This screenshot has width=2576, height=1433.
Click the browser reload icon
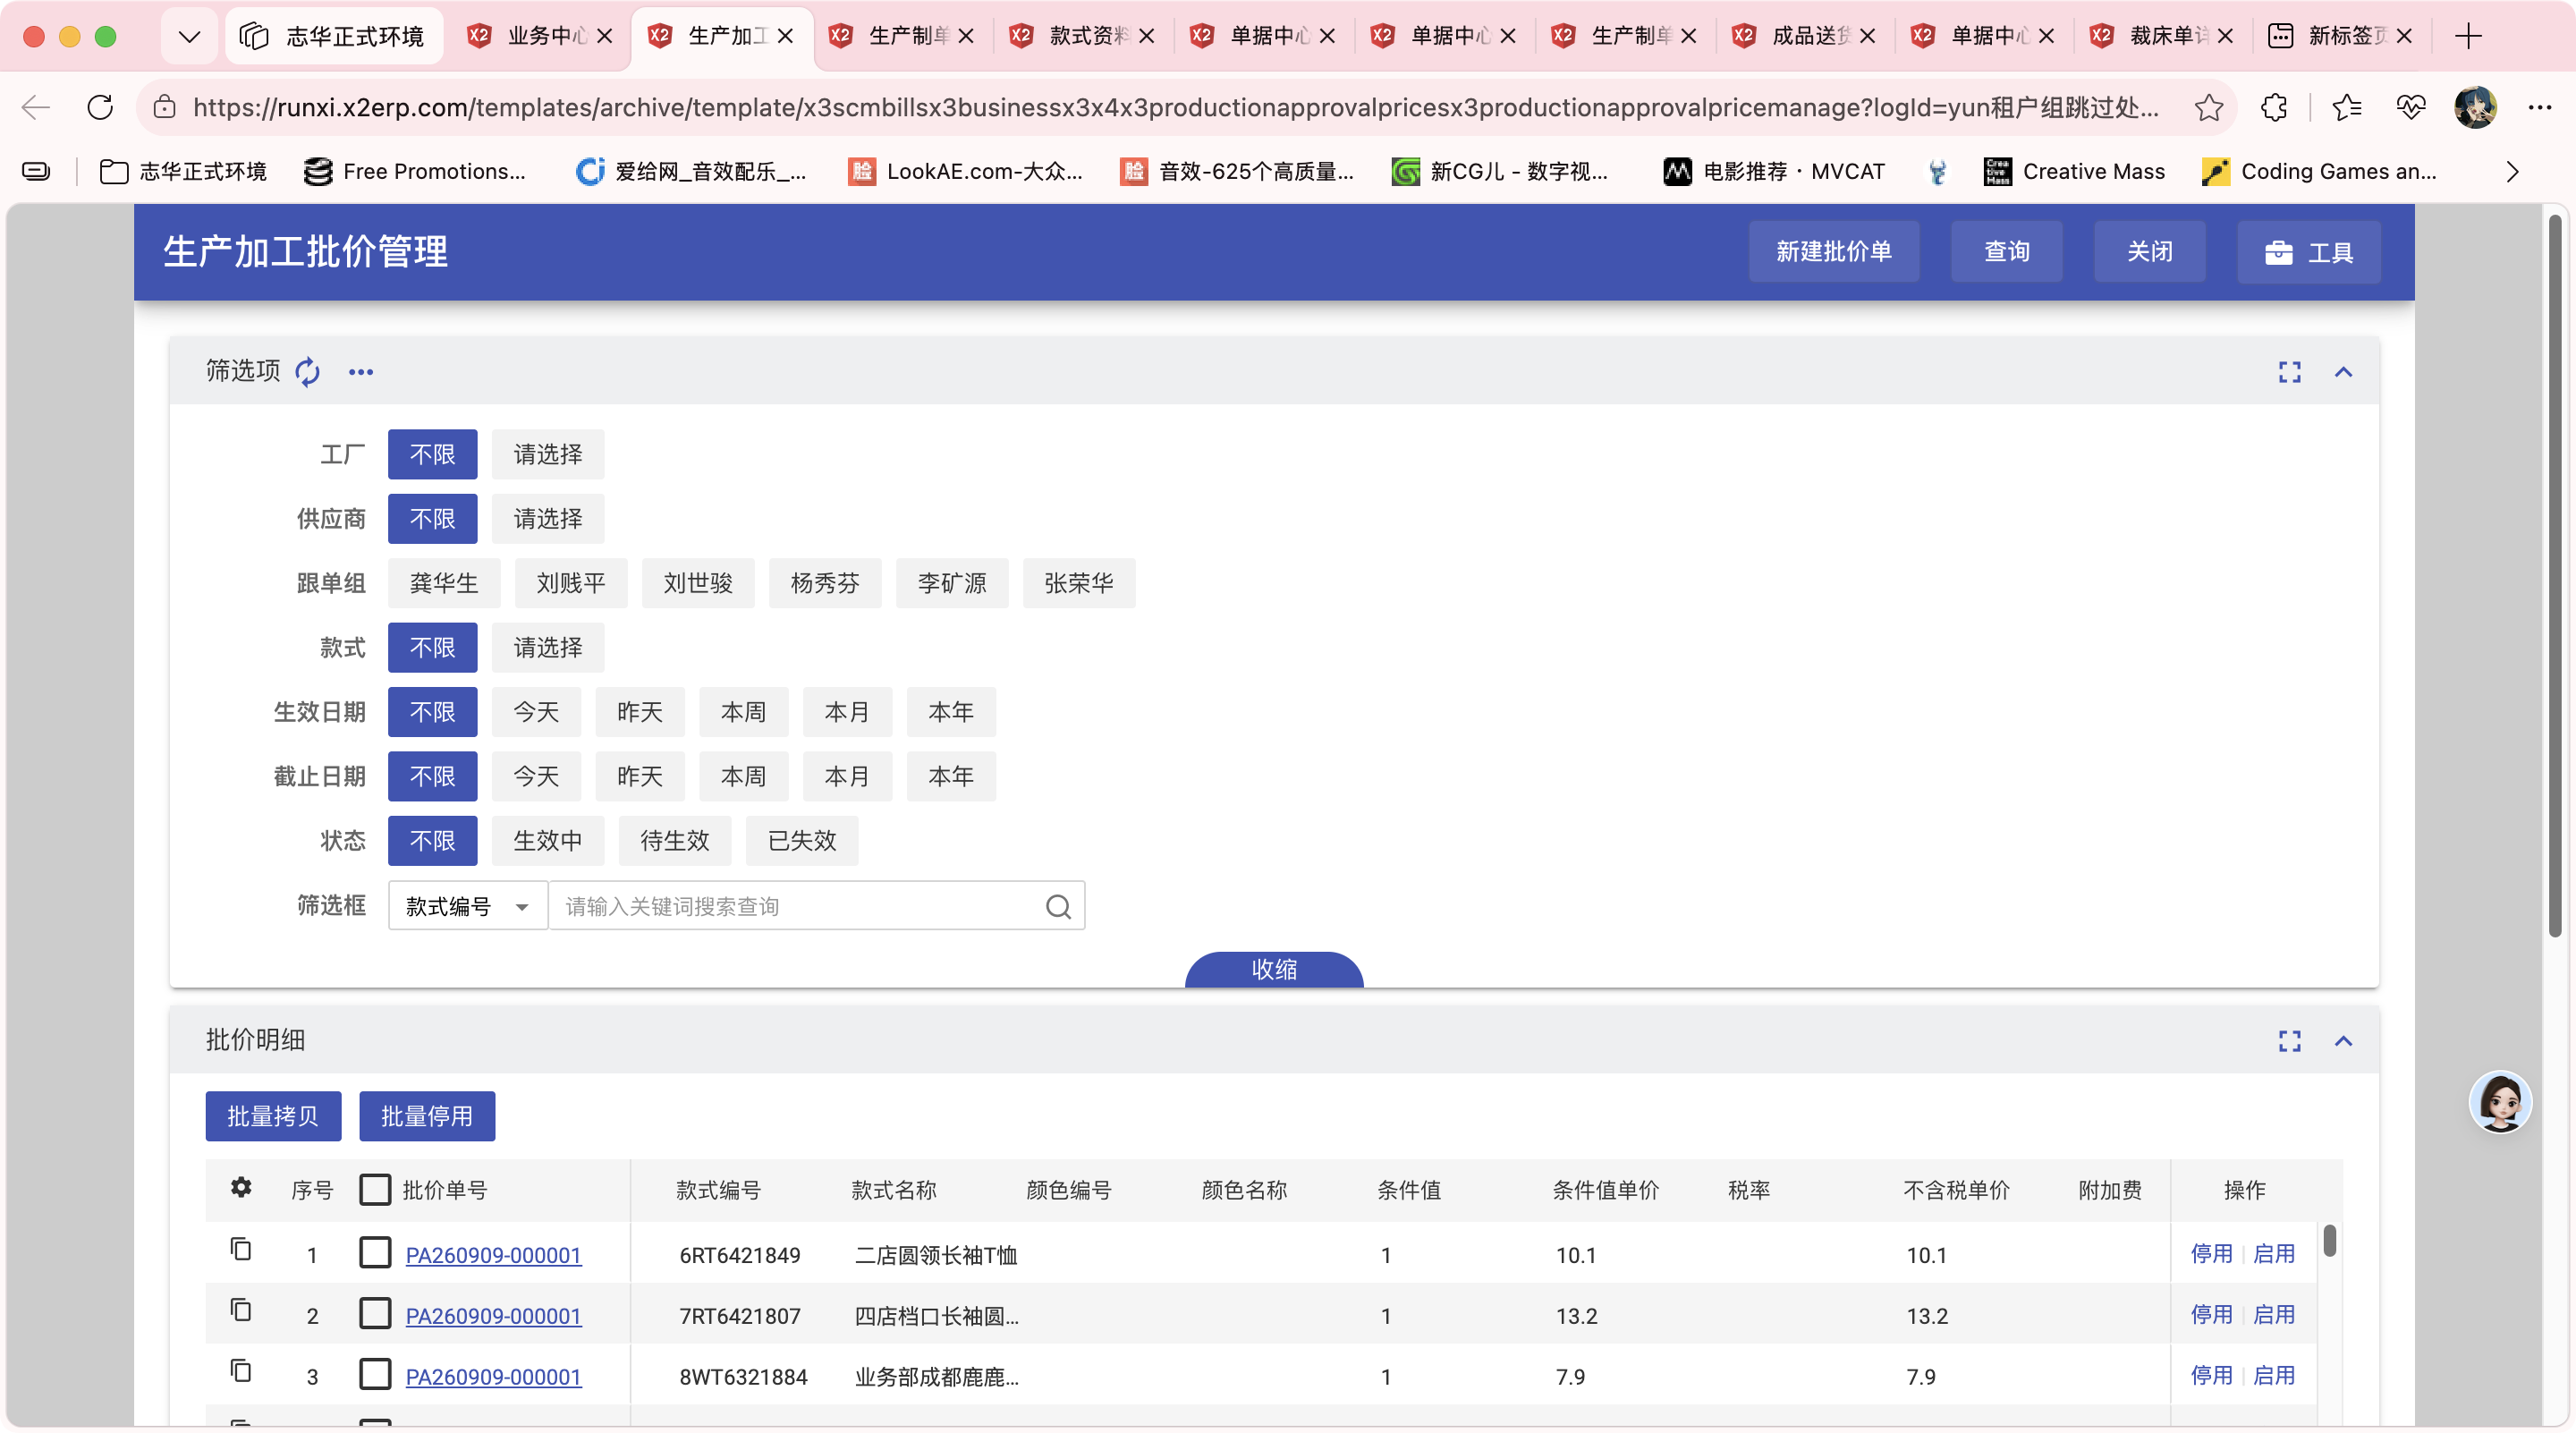point(100,107)
